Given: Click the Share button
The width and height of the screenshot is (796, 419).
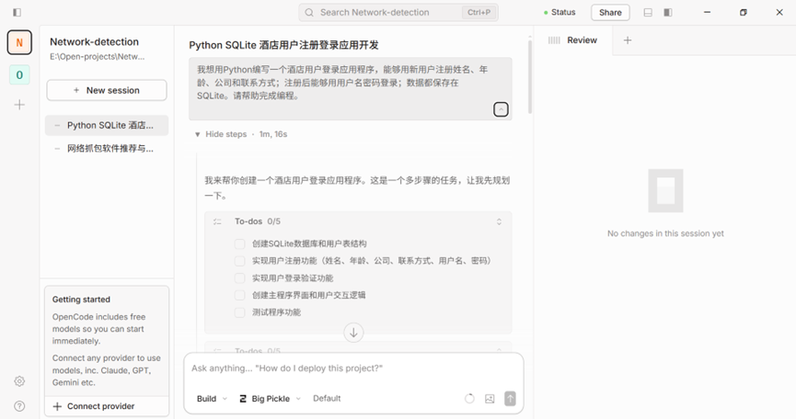Looking at the screenshot, I should point(610,13).
